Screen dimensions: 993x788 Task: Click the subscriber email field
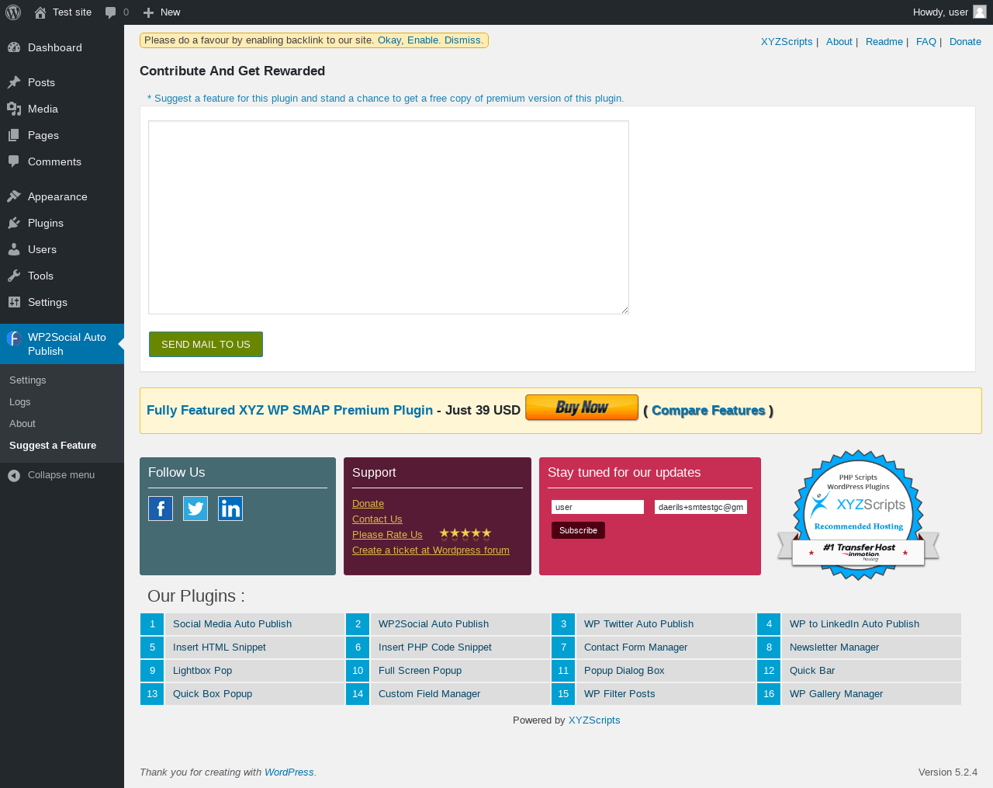click(x=701, y=507)
